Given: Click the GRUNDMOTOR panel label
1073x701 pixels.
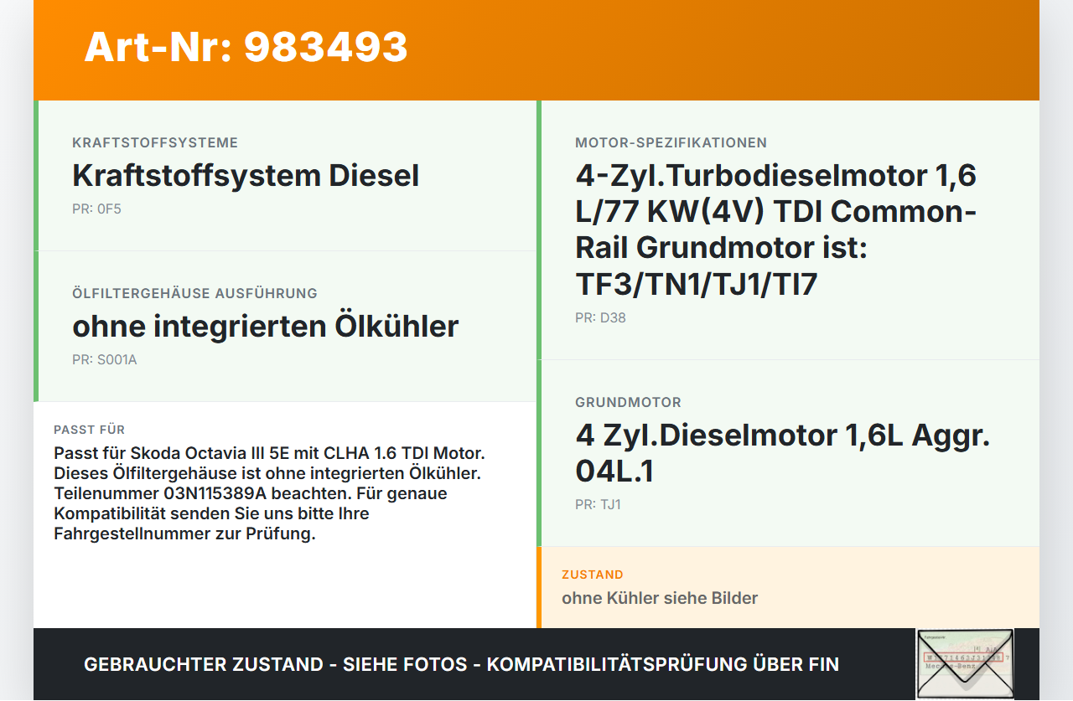Looking at the screenshot, I should 628,402.
